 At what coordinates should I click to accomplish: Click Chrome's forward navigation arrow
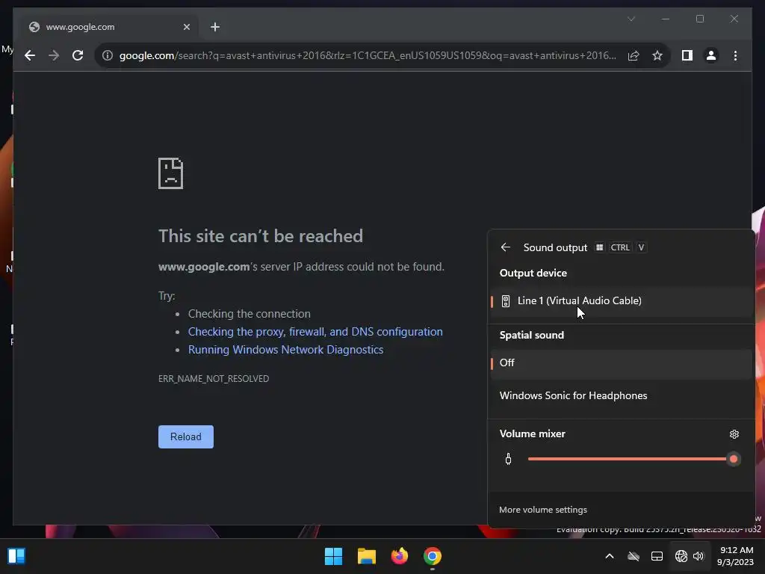(54, 55)
